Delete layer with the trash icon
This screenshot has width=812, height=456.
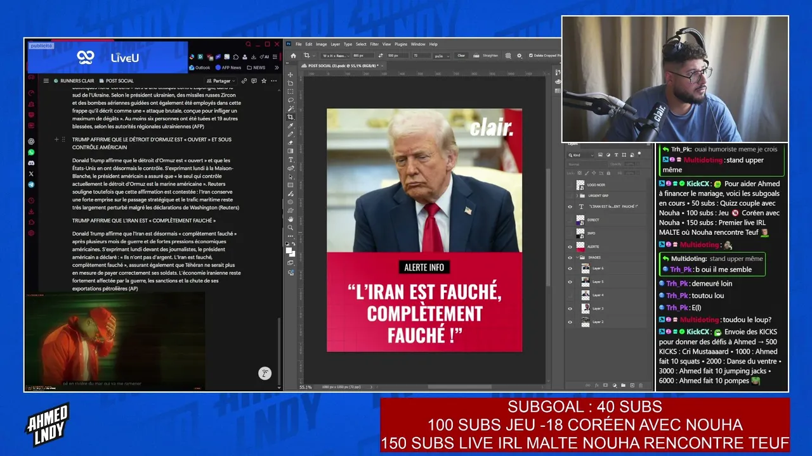coord(641,384)
